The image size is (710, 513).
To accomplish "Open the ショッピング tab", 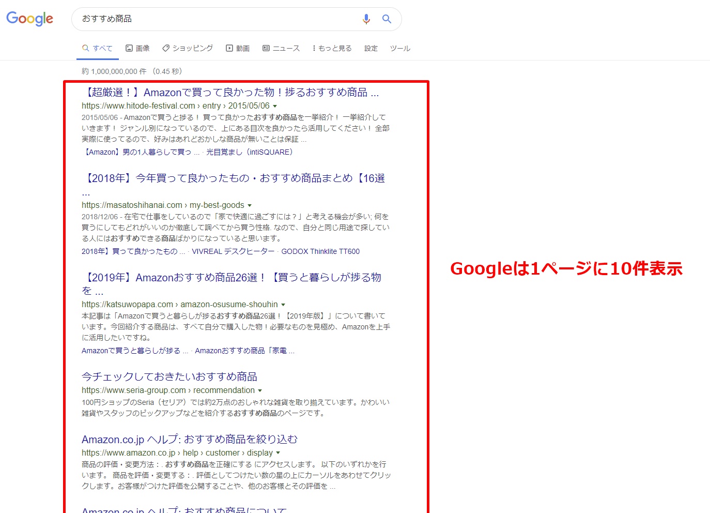I will pos(188,48).
